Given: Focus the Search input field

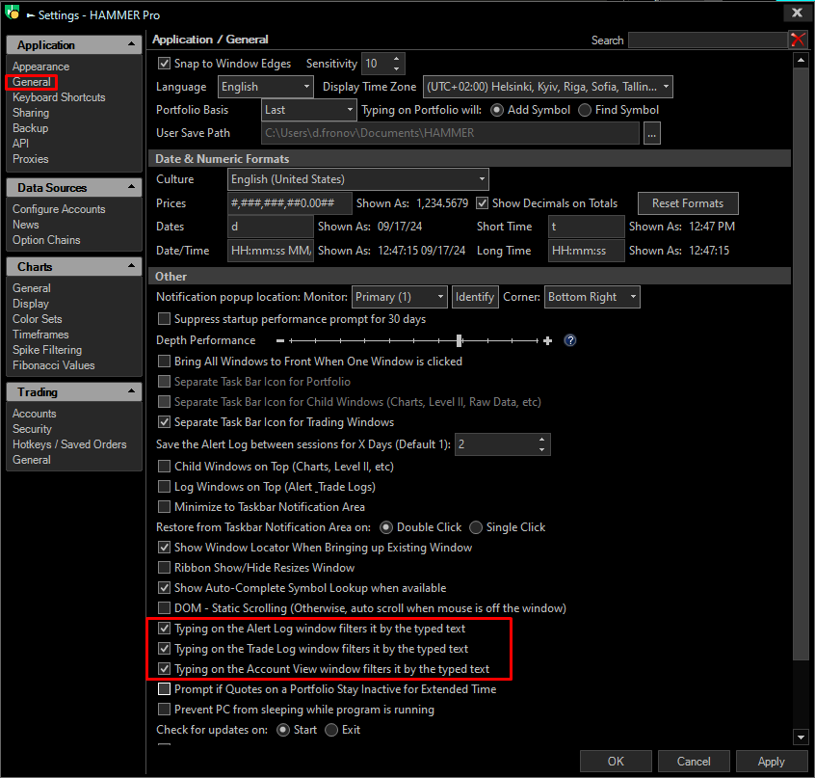Looking at the screenshot, I should (708, 40).
